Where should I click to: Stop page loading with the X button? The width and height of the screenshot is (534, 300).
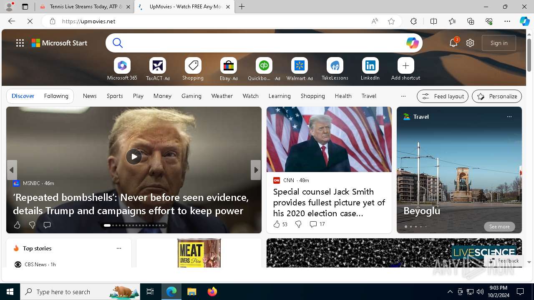coord(30,21)
